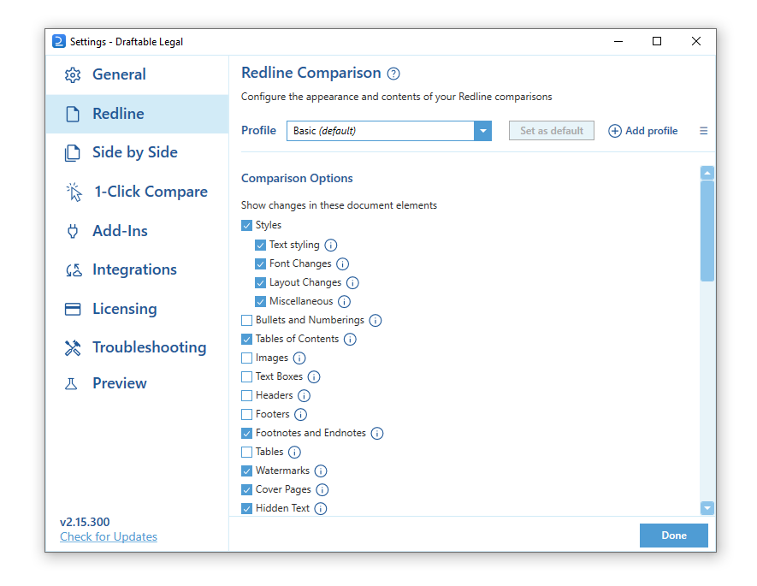This screenshot has width=757, height=586.
Task: Click the Side by Side pages icon
Action: pyautogui.click(x=73, y=153)
